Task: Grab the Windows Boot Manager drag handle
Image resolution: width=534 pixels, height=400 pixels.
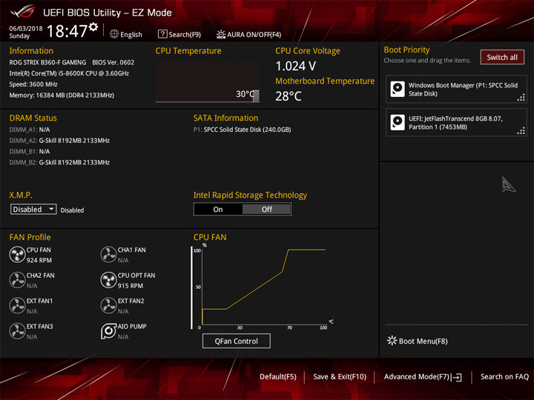Action: pos(521,98)
